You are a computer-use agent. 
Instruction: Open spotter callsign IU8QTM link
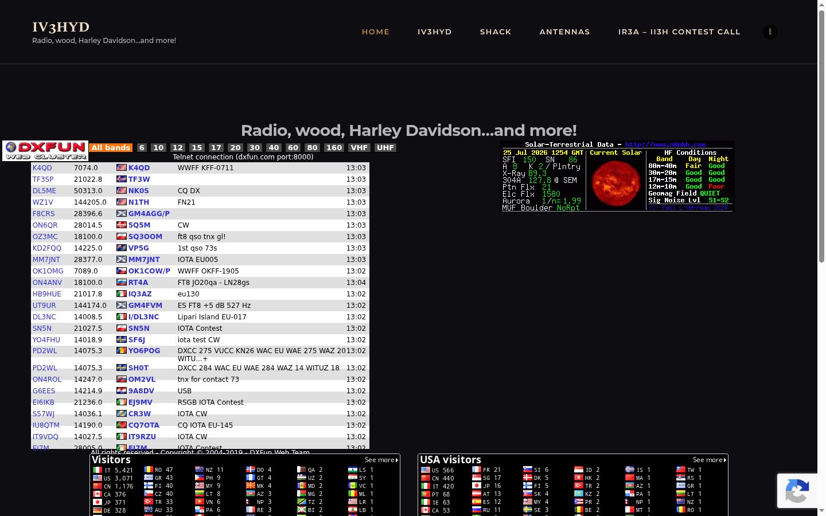46,425
